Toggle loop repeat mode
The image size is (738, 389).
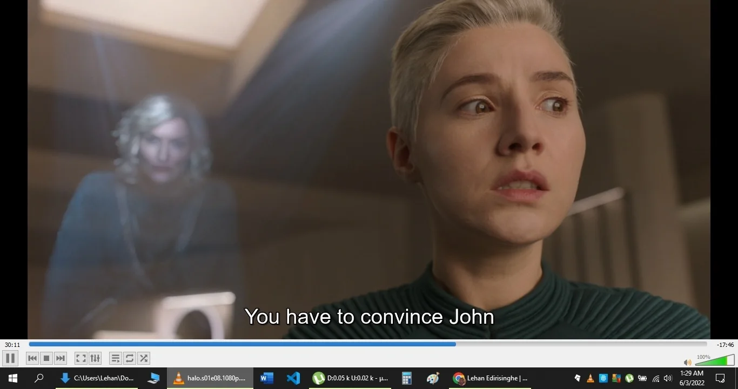(x=130, y=358)
